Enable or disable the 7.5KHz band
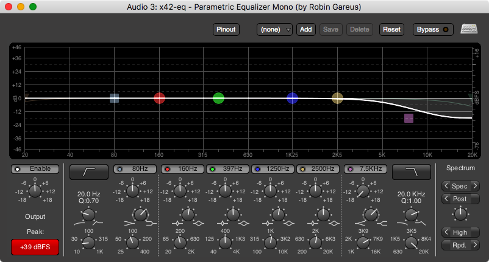 point(366,168)
